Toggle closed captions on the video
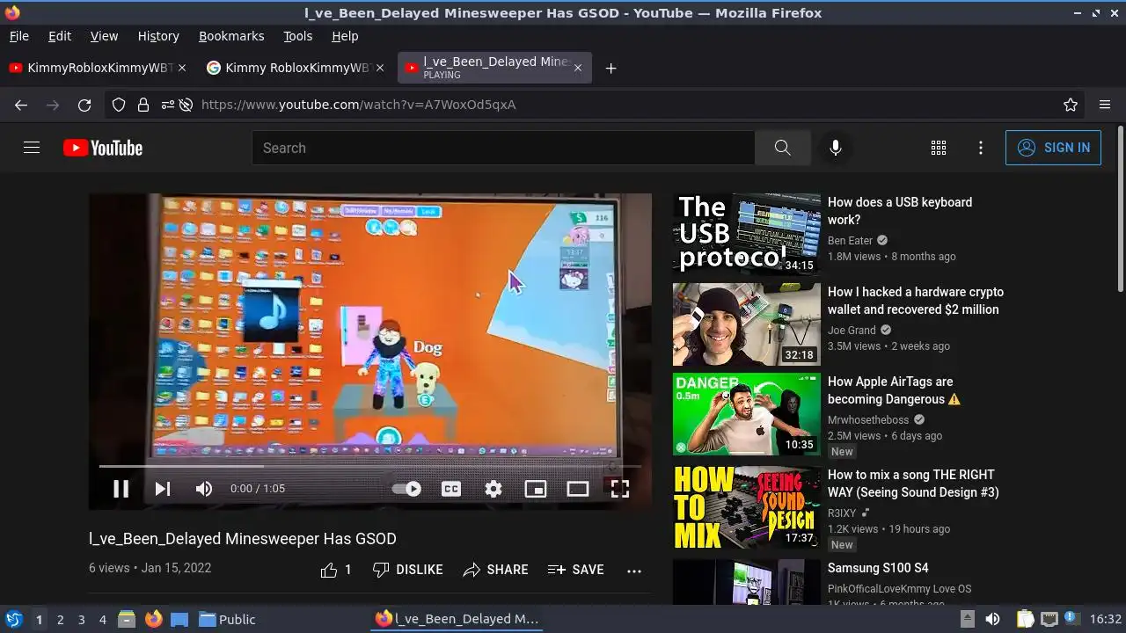This screenshot has width=1126, height=633. pos(451,489)
